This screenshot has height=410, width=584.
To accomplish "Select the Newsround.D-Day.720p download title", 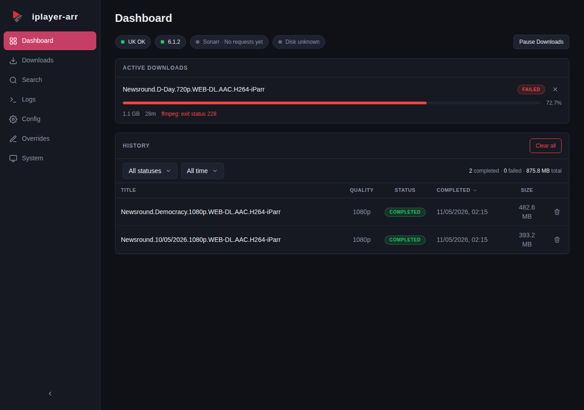I will (193, 89).
